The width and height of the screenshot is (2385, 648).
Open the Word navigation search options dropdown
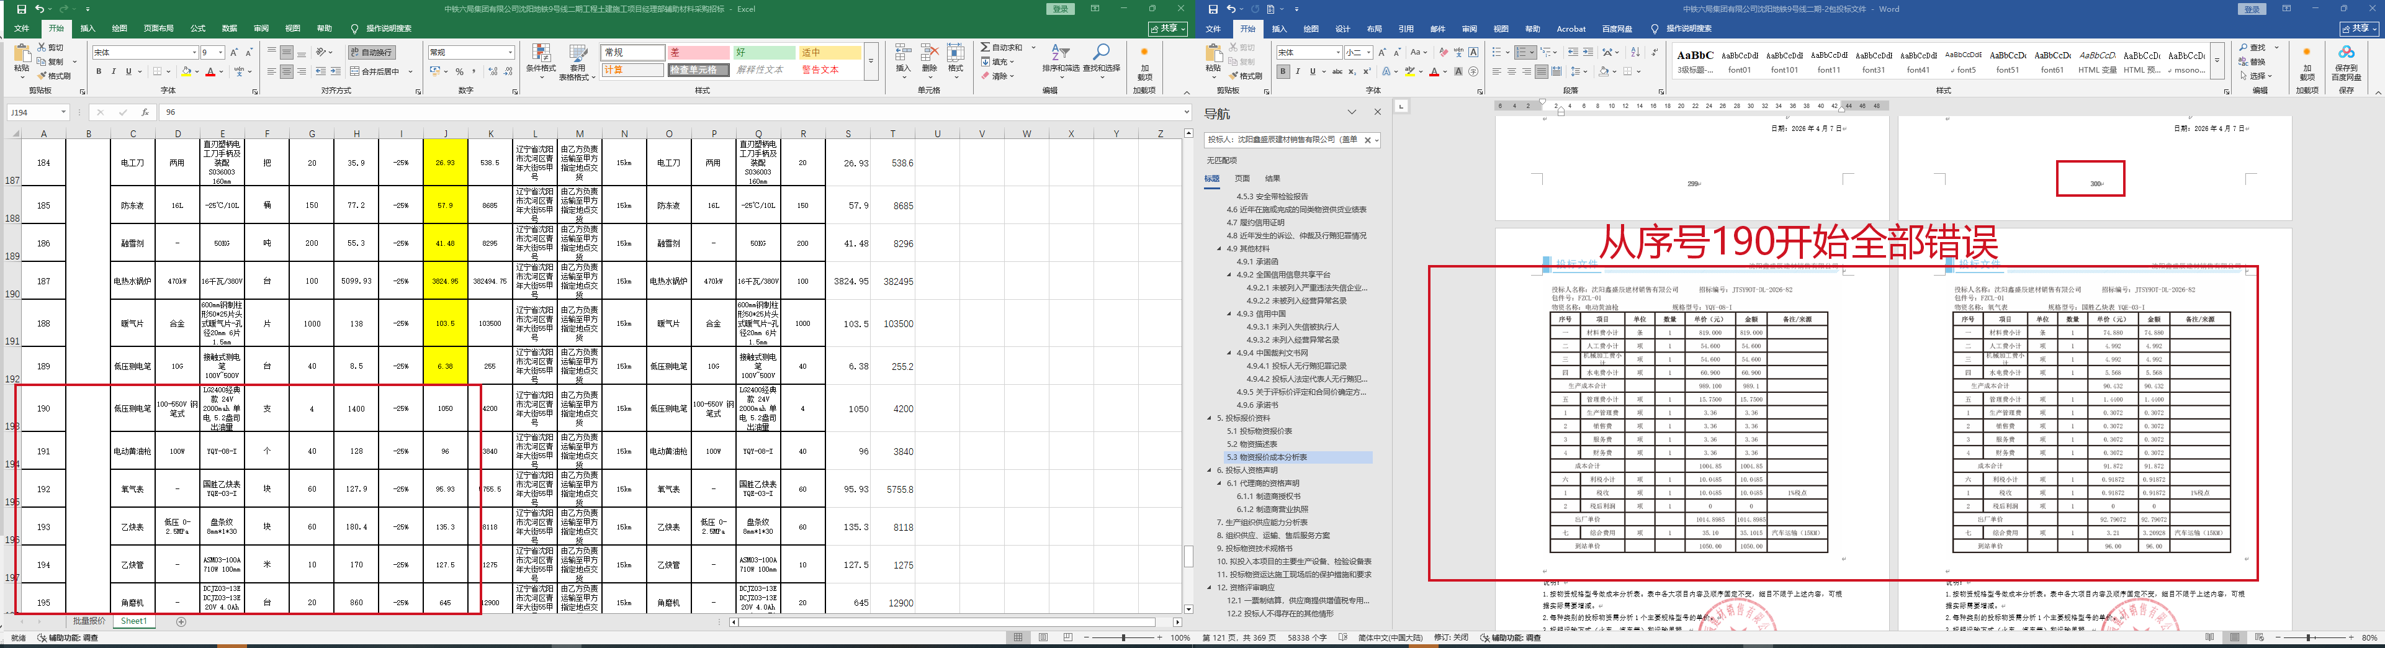pyautogui.click(x=1377, y=140)
